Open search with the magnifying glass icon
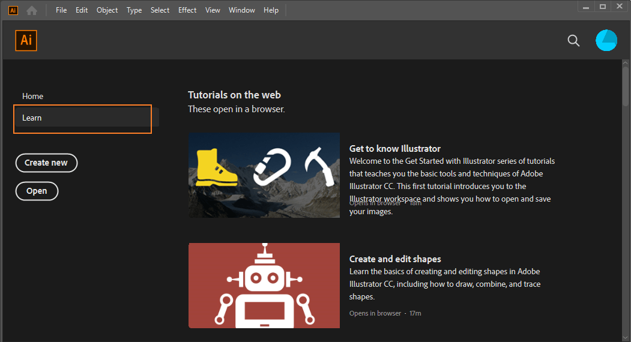Viewport: 631px width, 342px height. click(x=573, y=41)
